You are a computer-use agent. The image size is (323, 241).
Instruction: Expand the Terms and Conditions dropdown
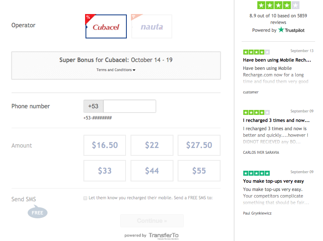coord(116,70)
